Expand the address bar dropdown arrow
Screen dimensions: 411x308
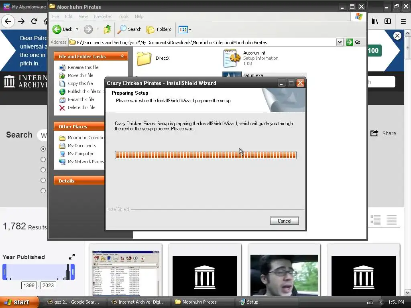tap(340, 42)
